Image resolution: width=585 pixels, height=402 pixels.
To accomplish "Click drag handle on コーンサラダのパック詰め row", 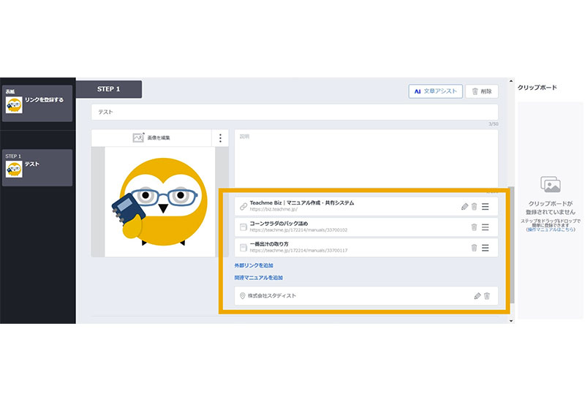I will [486, 227].
